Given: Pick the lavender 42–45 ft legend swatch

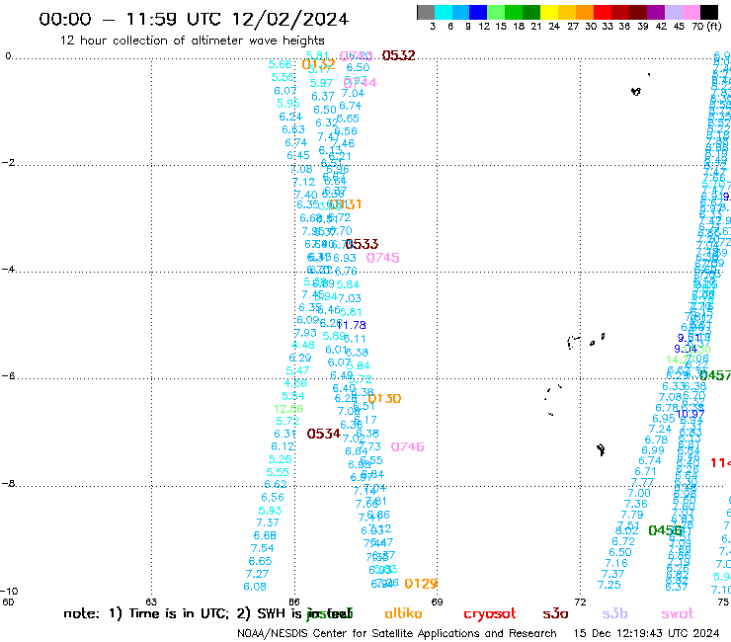Looking at the screenshot, I should 673,12.
